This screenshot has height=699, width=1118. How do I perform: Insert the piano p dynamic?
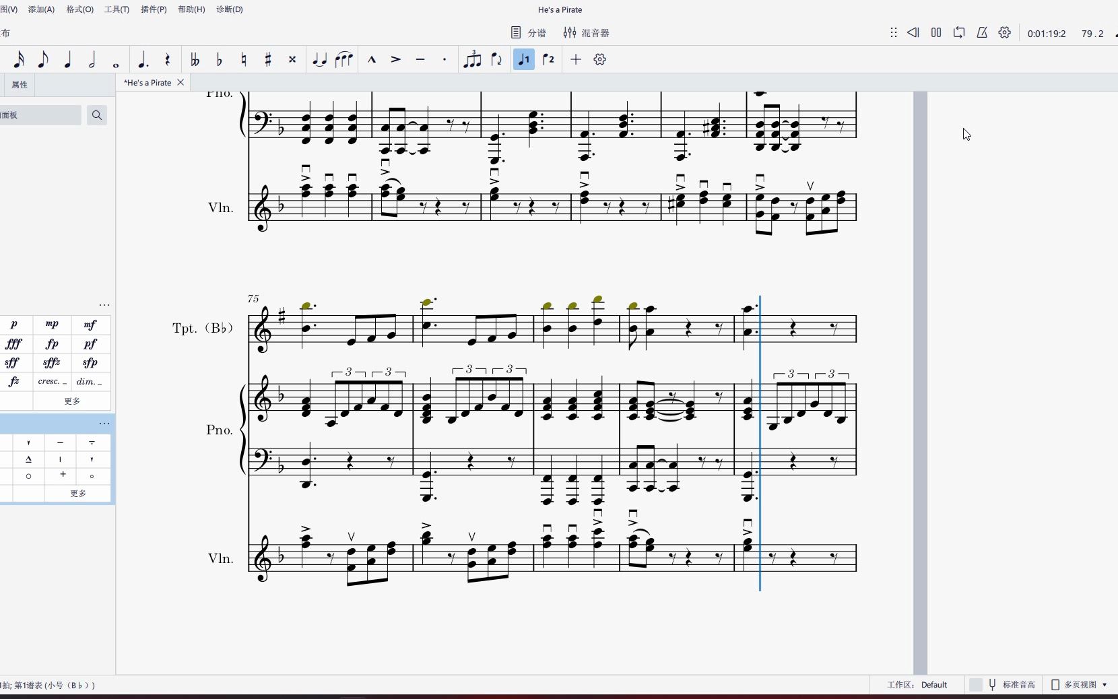(14, 325)
